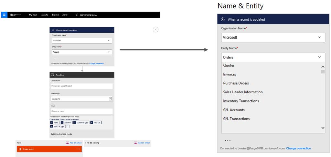This screenshot has height=157, width=331.
Task: Click the Search templates field
Action: (x=88, y=15)
